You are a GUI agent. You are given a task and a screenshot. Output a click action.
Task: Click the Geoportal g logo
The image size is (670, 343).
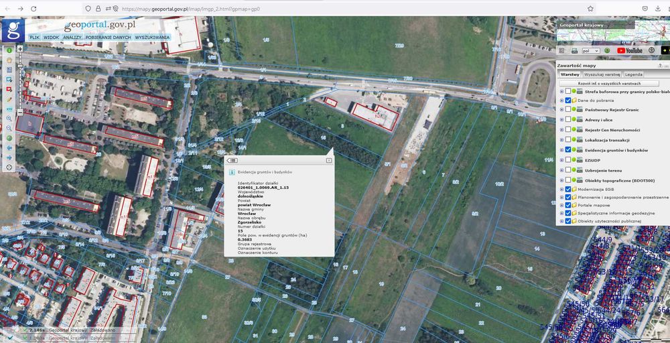(x=13, y=30)
